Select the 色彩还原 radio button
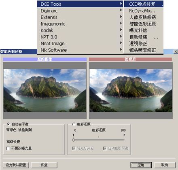Image resolution: width=178 pixels, height=170 pixels. point(74,124)
